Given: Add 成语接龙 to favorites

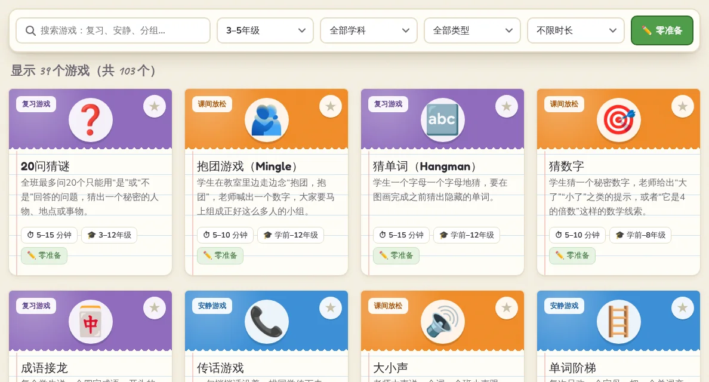Looking at the screenshot, I should (155, 309).
